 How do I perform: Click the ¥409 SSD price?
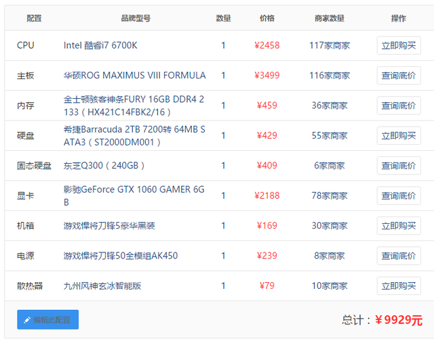pyautogui.click(x=267, y=166)
